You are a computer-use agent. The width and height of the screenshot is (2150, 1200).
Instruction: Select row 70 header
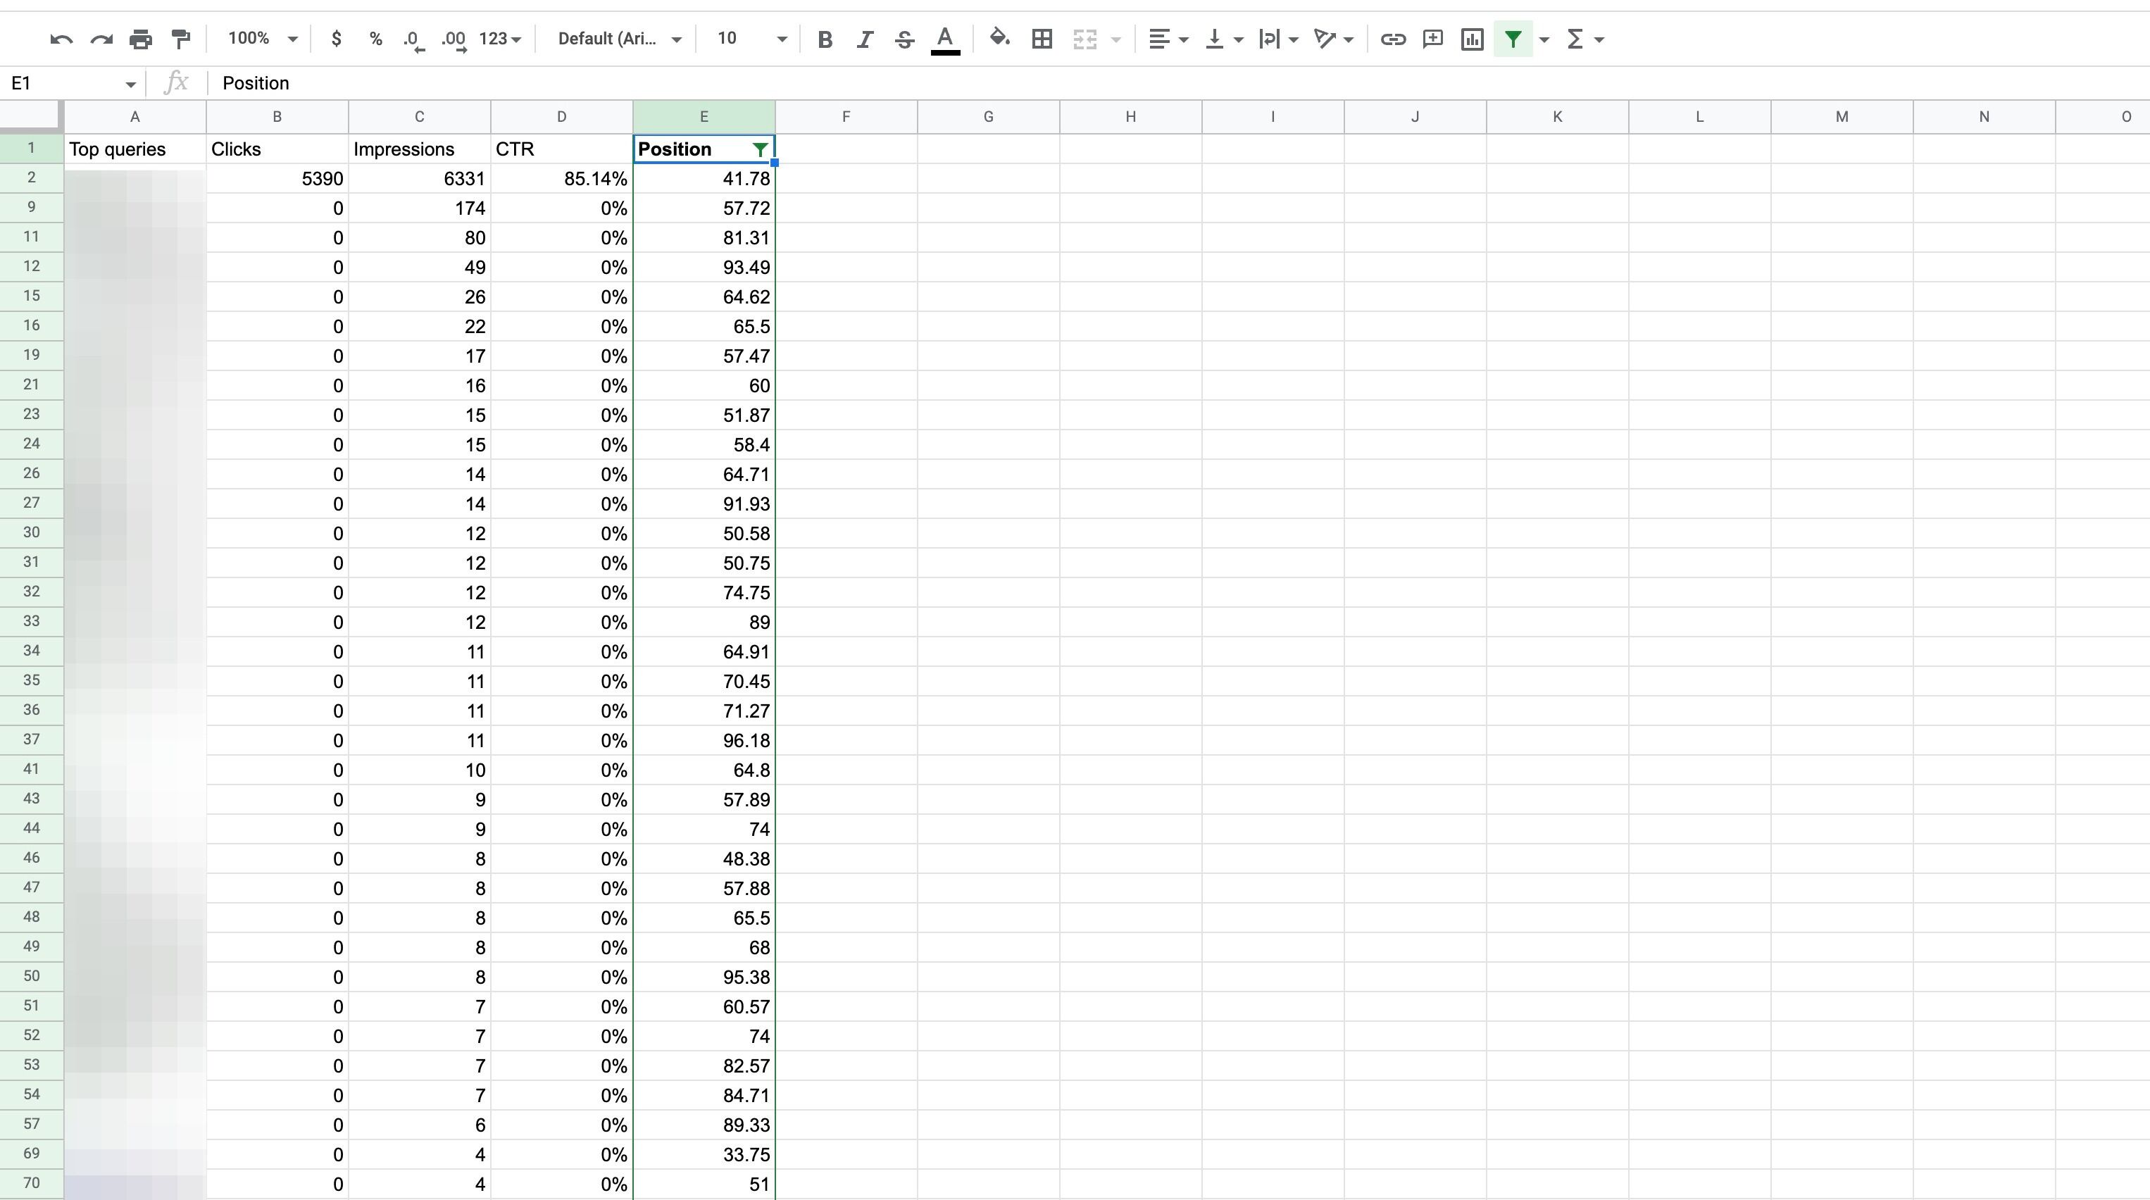click(x=32, y=1183)
